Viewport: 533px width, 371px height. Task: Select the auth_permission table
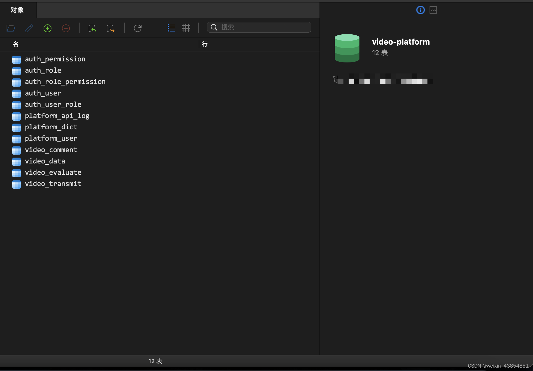pyautogui.click(x=55, y=59)
